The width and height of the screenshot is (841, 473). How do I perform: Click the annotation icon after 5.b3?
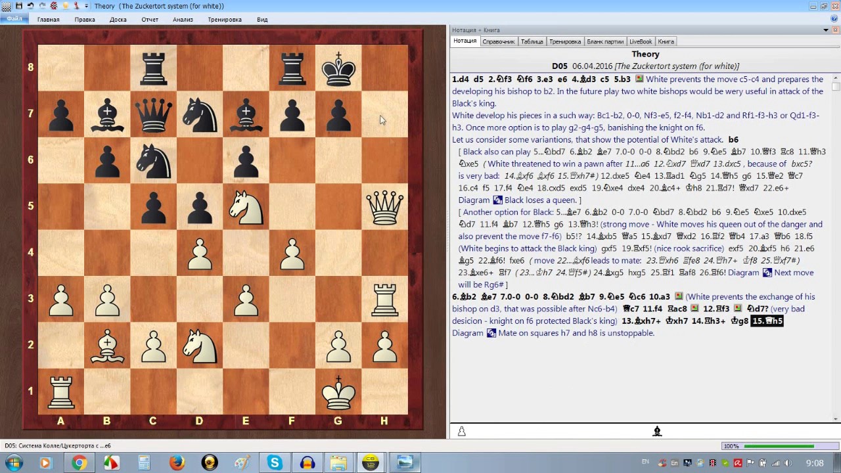(639, 79)
